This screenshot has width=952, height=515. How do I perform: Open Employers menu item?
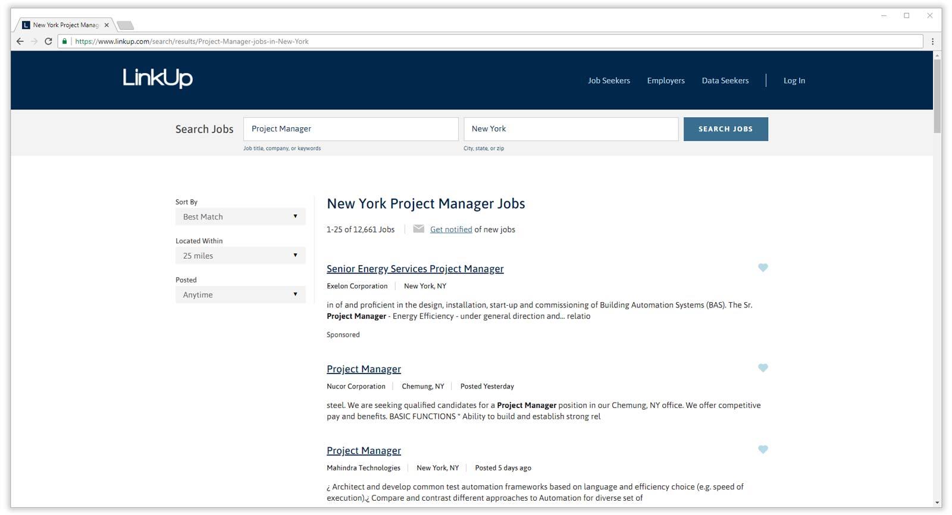tap(666, 80)
